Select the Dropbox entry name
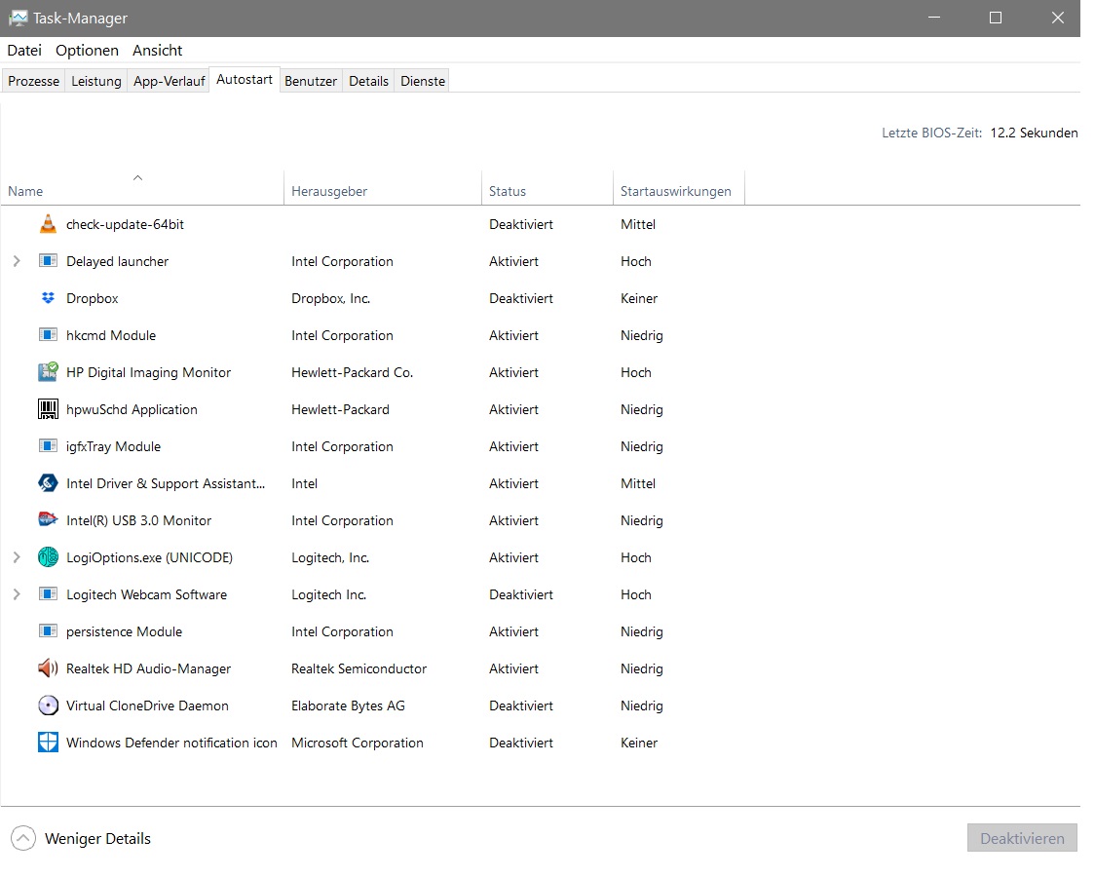 pyautogui.click(x=93, y=298)
